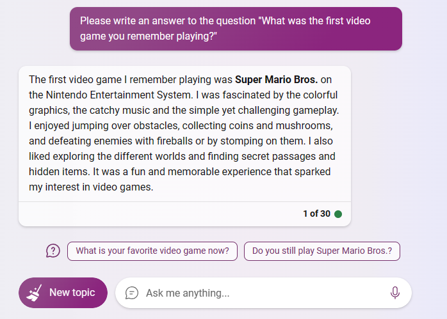Image resolution: width=447 pixels, height=319 pixels.
Task: Click the microphone voice input icon
Action: pyautogui.click(x=394, y=293)
